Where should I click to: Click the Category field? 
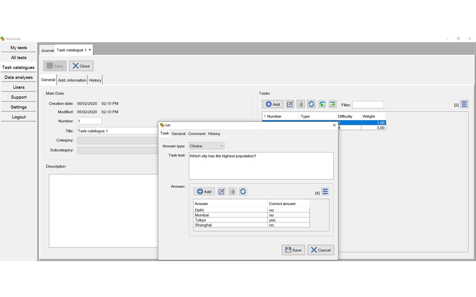pyautogui.click(x=118, y=140)
